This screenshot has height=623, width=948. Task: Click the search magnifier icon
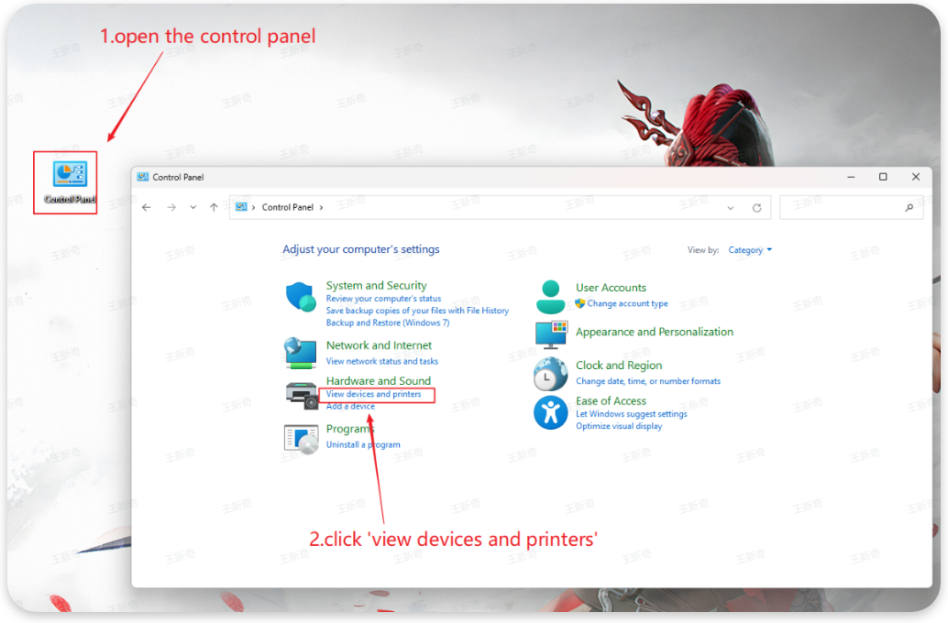(x=909, y=208)
